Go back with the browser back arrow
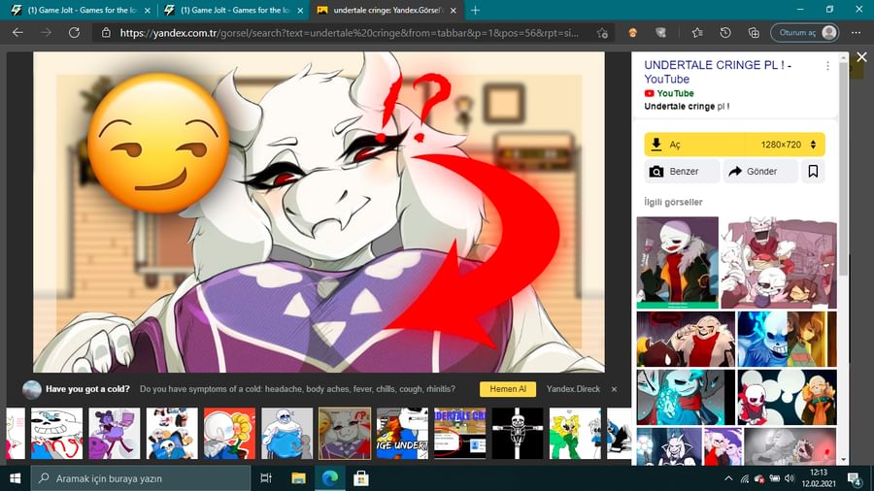This screenshot has height=491, width=874. [17, 33]
